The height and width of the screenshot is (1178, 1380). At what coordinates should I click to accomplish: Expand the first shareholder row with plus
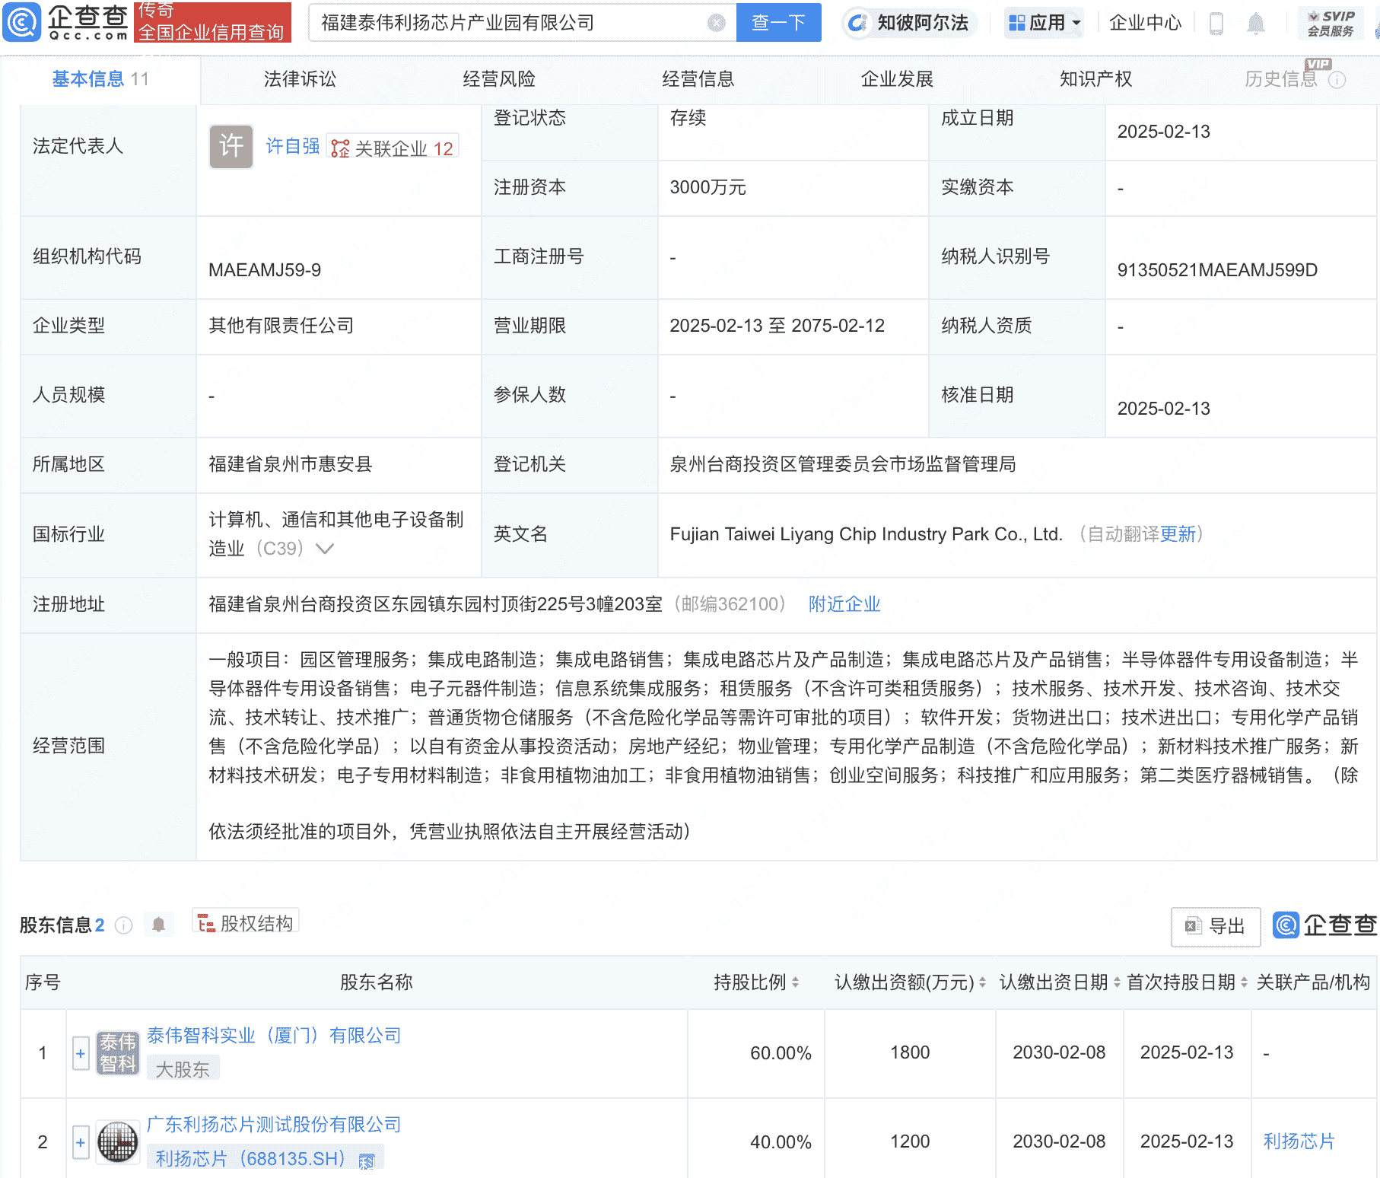pyautogui.click(x=80, y=1053)
